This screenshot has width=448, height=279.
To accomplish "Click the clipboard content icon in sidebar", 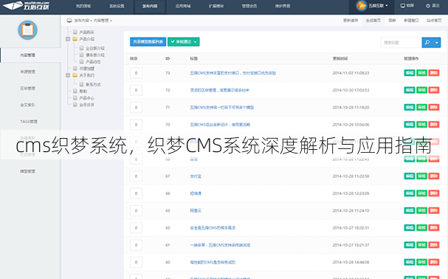I will pos(27,30).
